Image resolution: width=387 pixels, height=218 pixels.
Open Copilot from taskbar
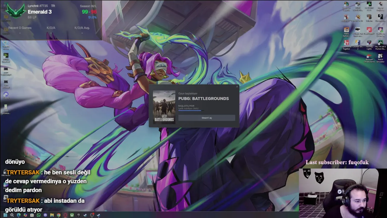pyautogui.click(x=25, y=215)
